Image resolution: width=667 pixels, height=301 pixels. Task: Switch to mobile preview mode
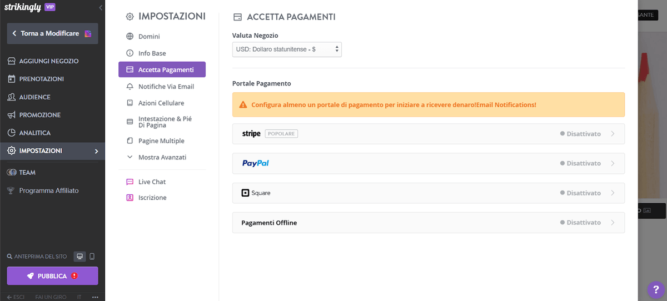(x=92, y=257)
